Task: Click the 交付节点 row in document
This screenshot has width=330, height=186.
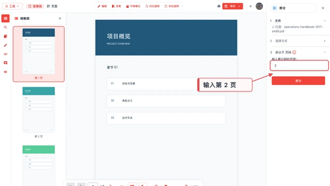Action: pos(166,118)
